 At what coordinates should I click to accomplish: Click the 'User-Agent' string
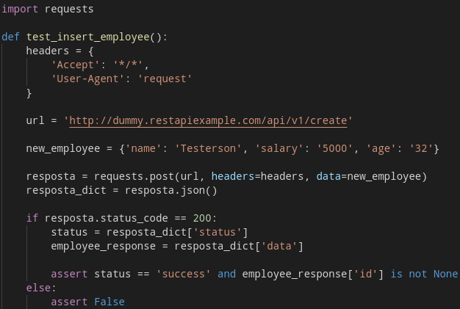(88, 79)
